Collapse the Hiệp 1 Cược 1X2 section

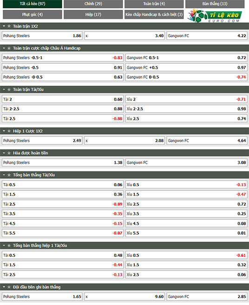tap(4, 131)
